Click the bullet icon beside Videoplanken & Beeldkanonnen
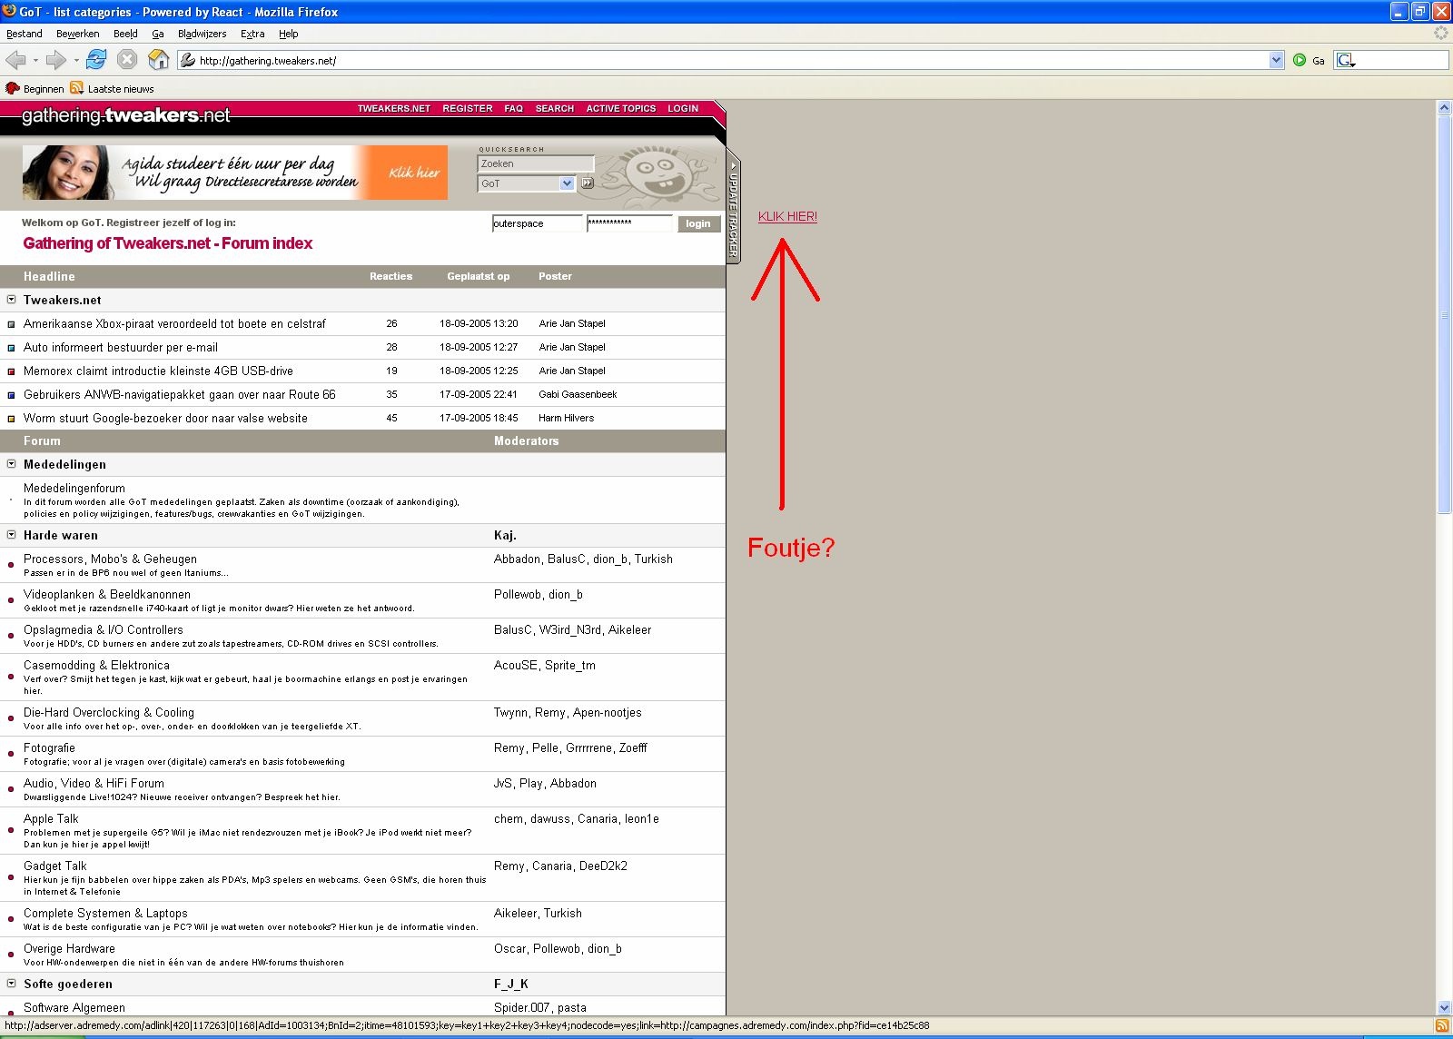This screenshot has width=1453, height=1039. 11,600
